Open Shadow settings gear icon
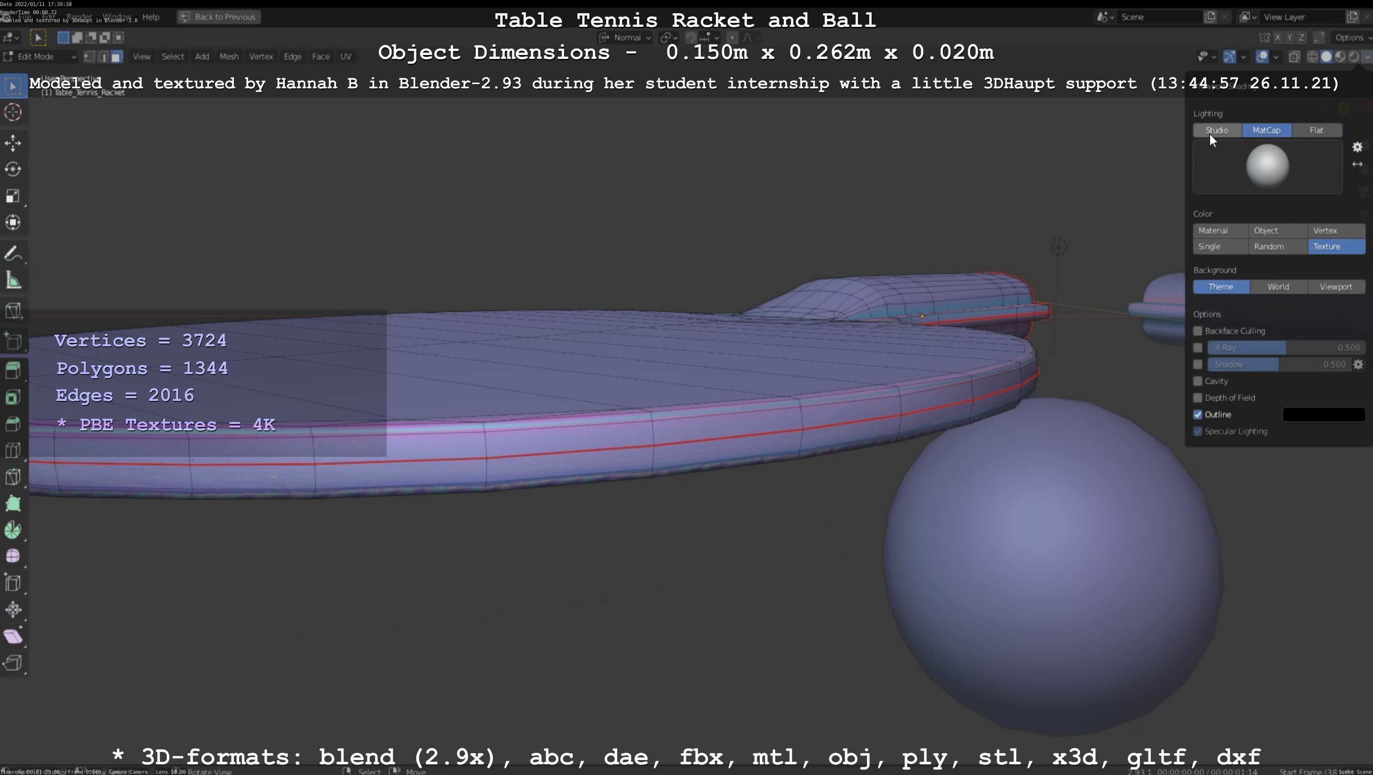Viewport: 1373px width, 775px height. click(1358, 365)
